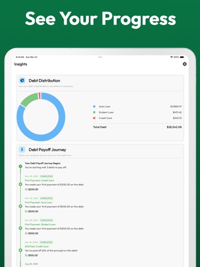
Task: Select the Total Debt value $28,542.08
Action: (x=174, y=127)
